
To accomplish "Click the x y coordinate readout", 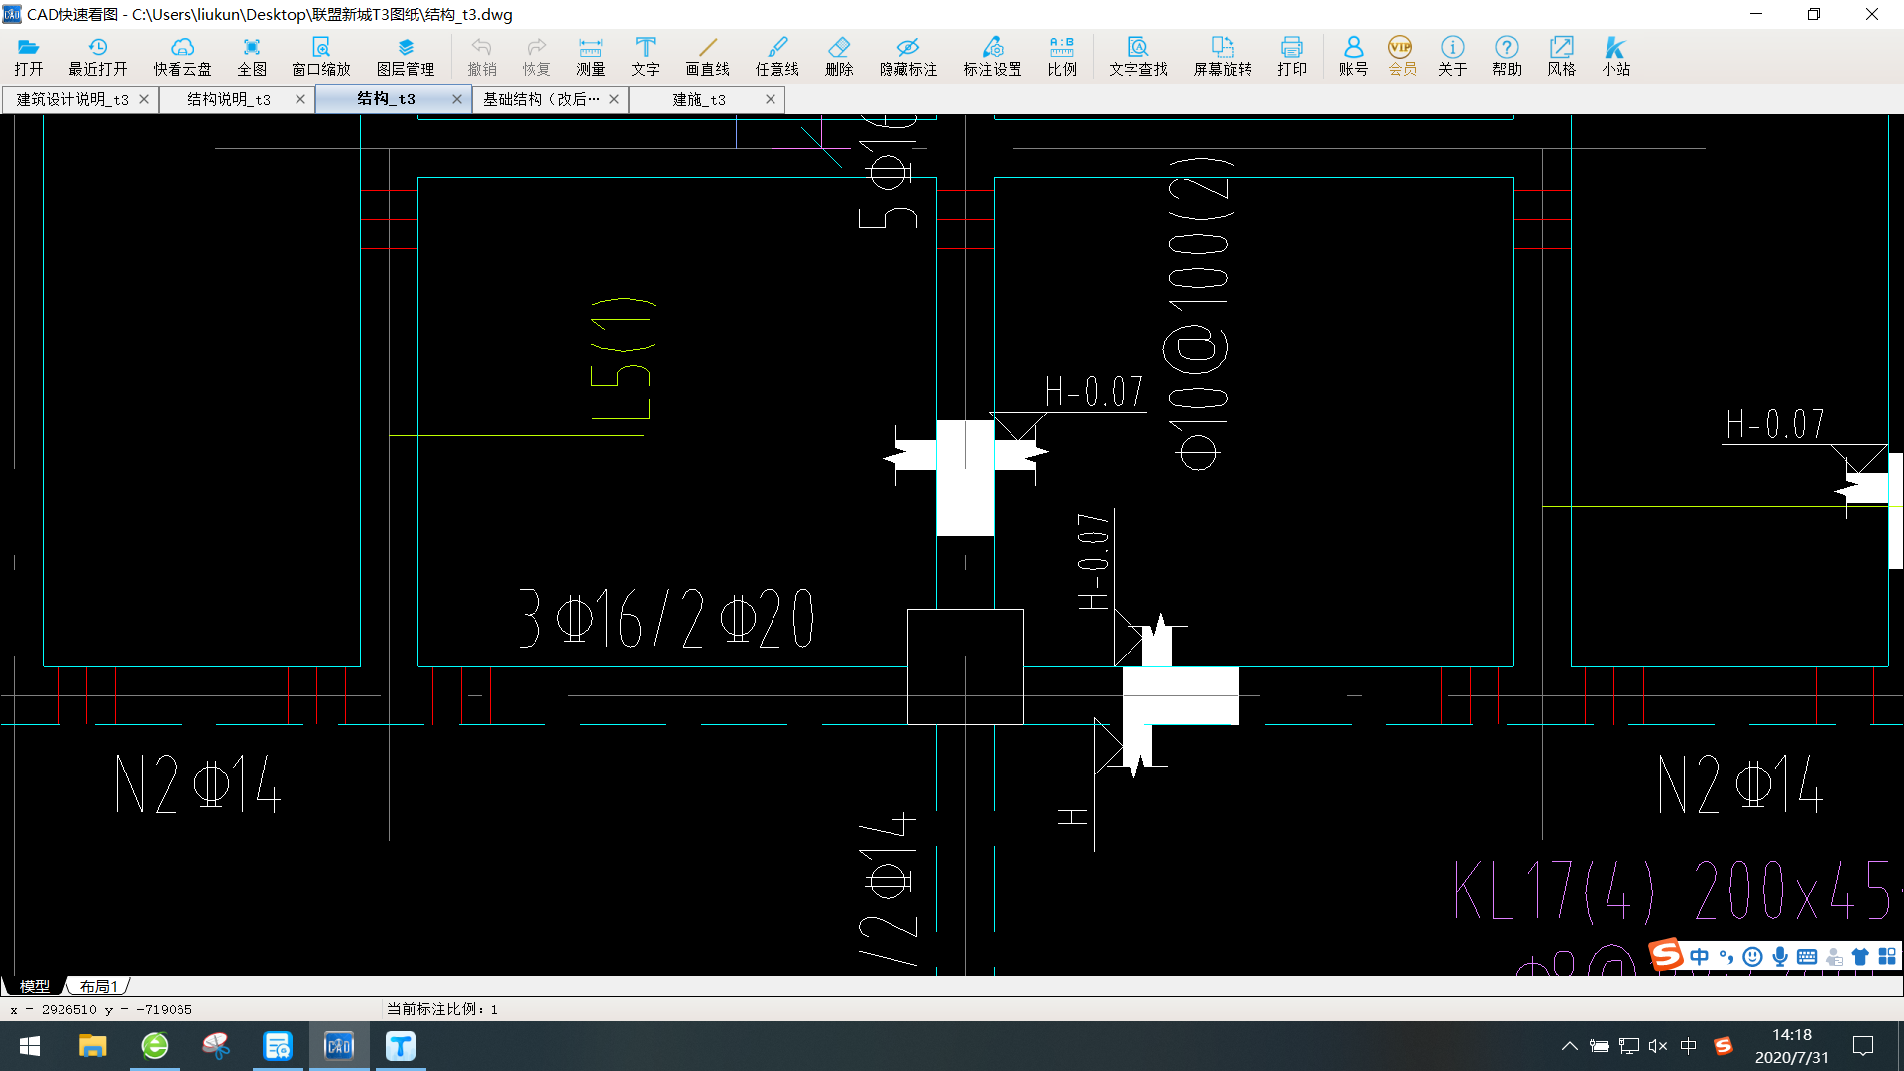I will click(101, 1010).
